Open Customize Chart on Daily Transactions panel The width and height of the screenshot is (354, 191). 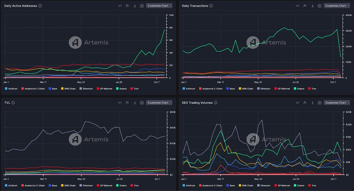[x=337, y=6]
